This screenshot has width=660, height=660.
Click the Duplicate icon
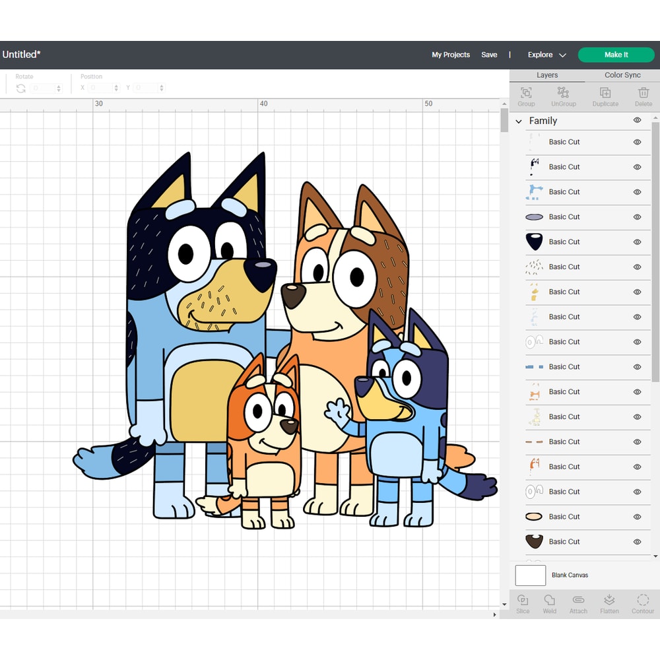tap(605, 96)
